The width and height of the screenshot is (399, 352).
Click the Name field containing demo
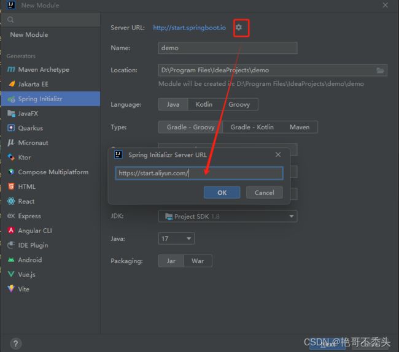(228, 48)
